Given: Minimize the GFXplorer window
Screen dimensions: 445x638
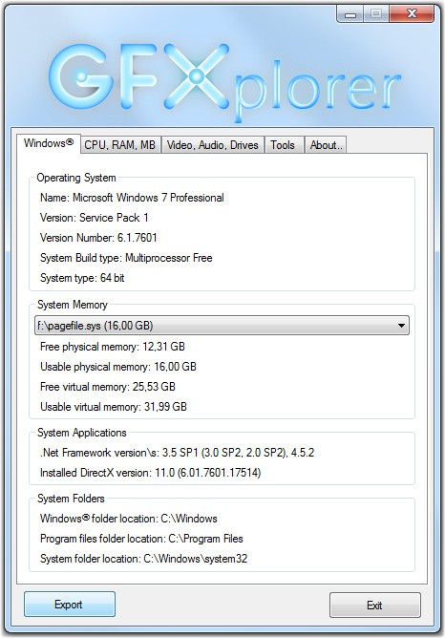Looking at the screenshot, I should [x=350, y=14].
